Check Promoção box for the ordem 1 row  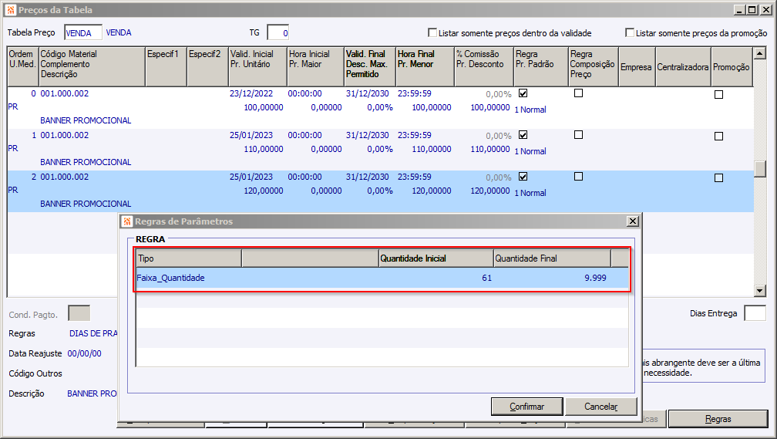[718, 136]
